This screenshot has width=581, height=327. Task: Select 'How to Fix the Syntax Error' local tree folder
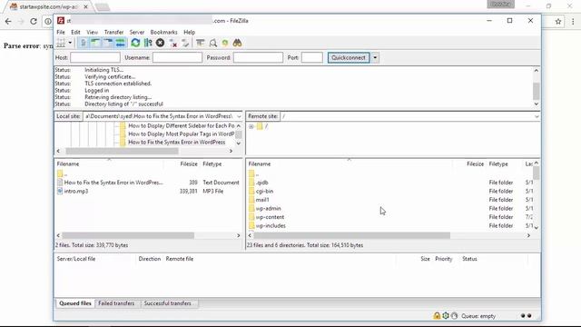(x=176, y=143)
